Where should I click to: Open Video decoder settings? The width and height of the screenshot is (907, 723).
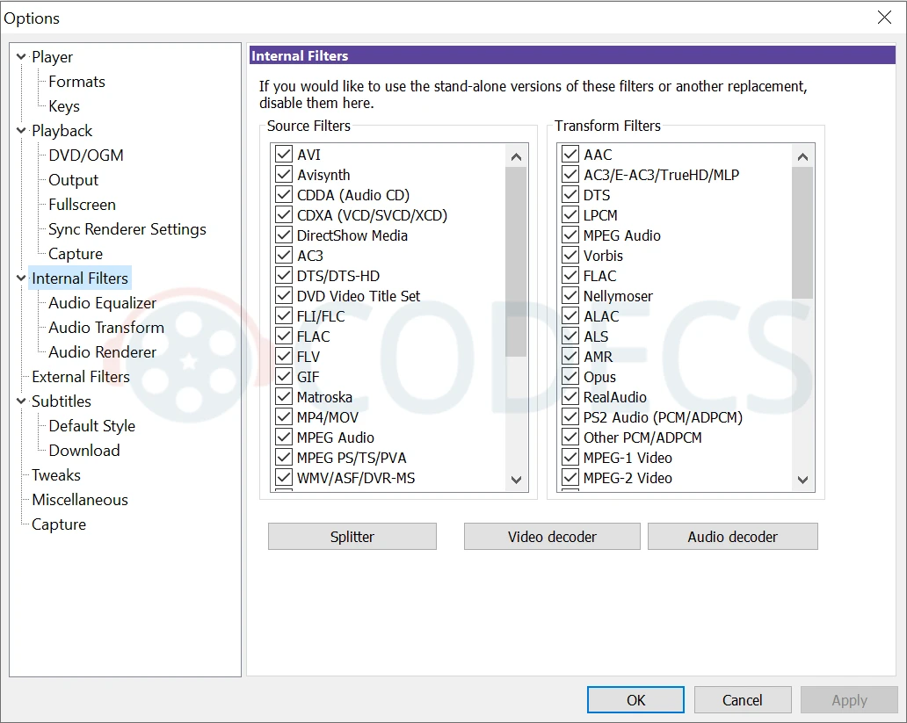tap(552, 537)
